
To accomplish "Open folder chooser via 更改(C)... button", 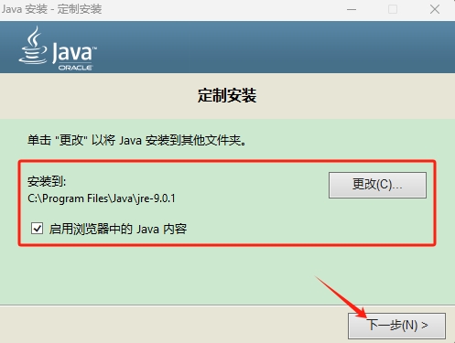I will tap(377, 185).
